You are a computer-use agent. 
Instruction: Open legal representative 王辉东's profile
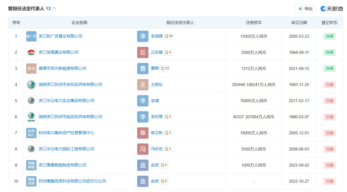coord(157,85)
